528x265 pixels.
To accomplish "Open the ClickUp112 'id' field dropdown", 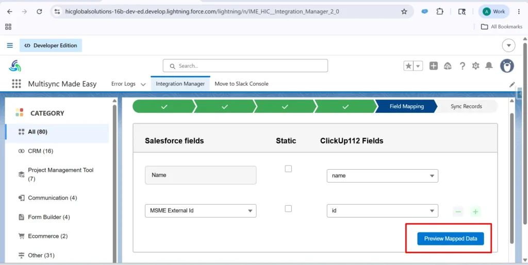I will tap(383, 211).
